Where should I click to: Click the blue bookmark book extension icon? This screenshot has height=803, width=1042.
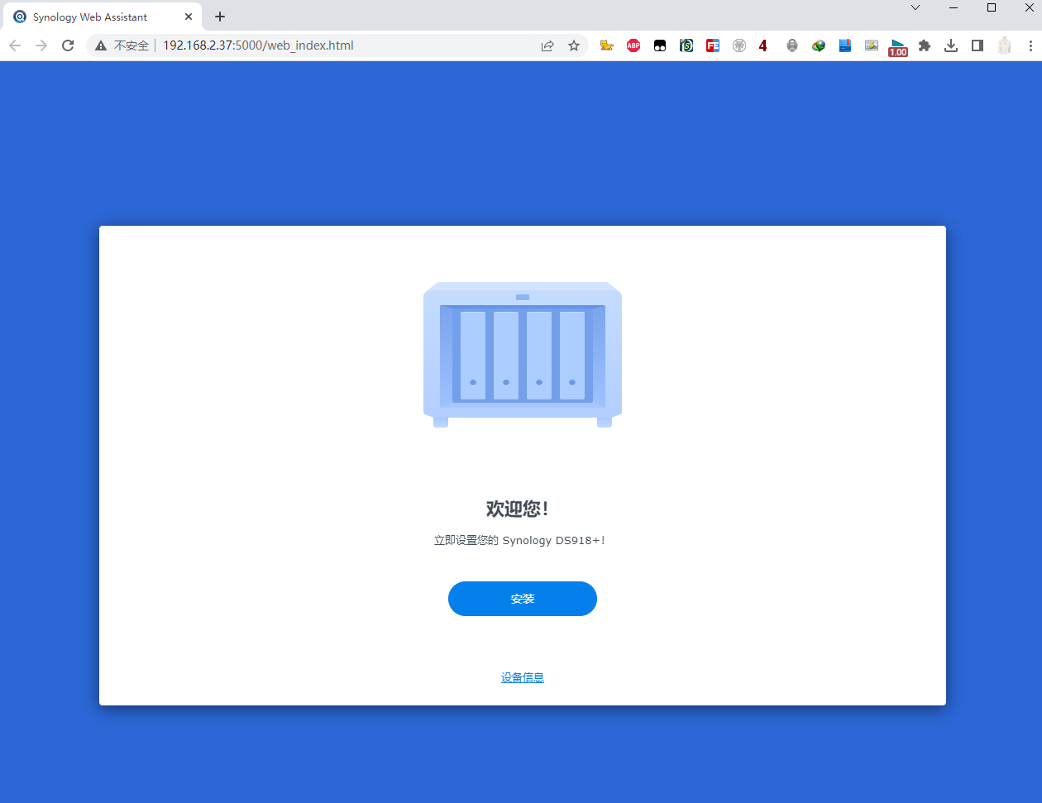tap(845, 45)
